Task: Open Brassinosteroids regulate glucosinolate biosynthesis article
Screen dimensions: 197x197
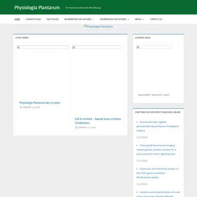Action: (x=158, y=126)
